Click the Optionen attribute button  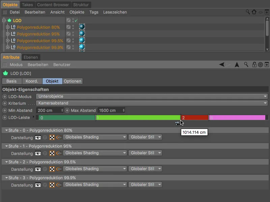(73, 81)
